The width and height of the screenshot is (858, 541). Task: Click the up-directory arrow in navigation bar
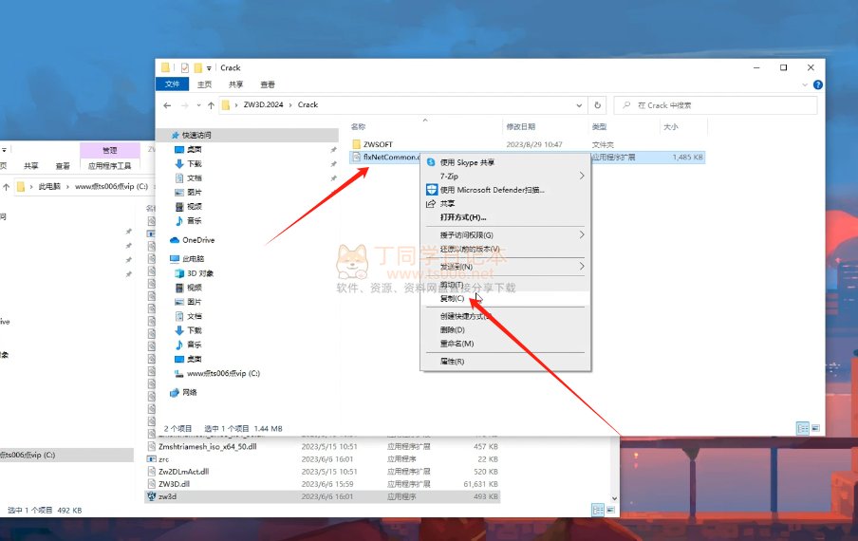coord(209,105)
